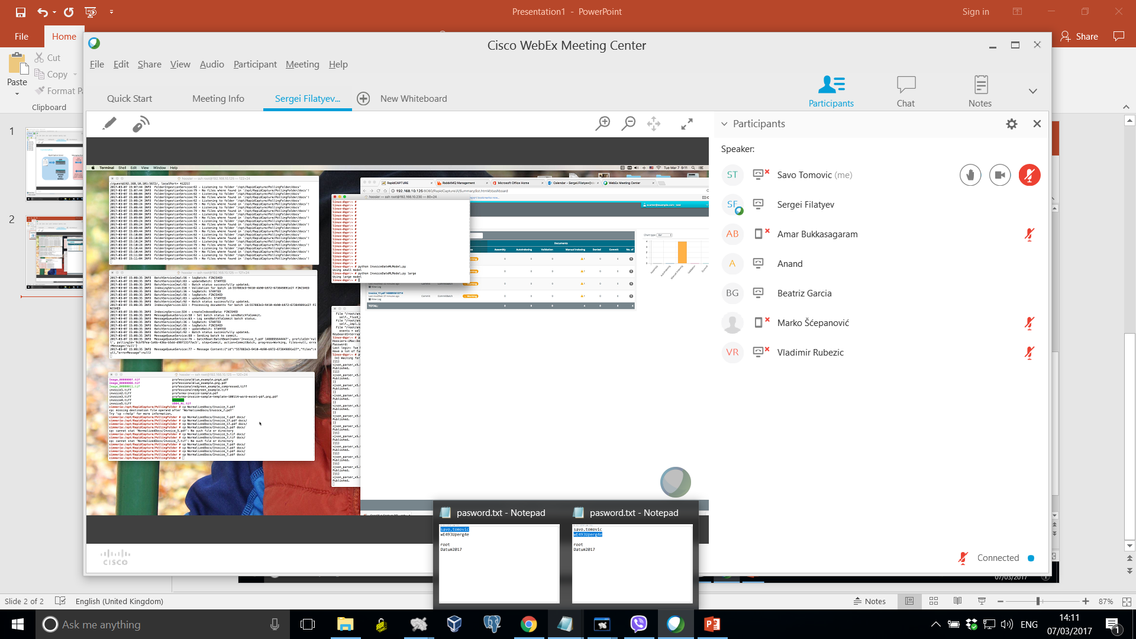
Task: Open Undo history dropdown arrow
Action: (54, 12)
